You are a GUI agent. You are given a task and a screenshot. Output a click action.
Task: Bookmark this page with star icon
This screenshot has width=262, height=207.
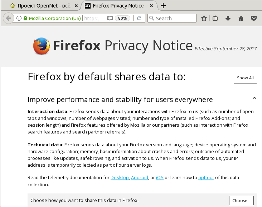[204, 18]
